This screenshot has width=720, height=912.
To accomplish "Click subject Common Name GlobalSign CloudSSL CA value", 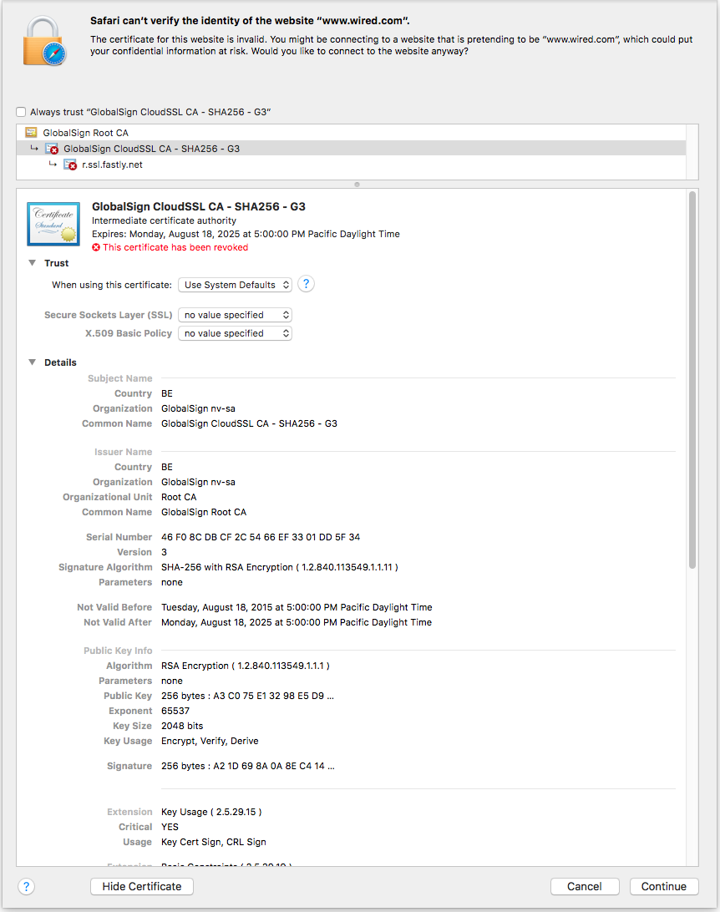I will [x=249, y=423].
